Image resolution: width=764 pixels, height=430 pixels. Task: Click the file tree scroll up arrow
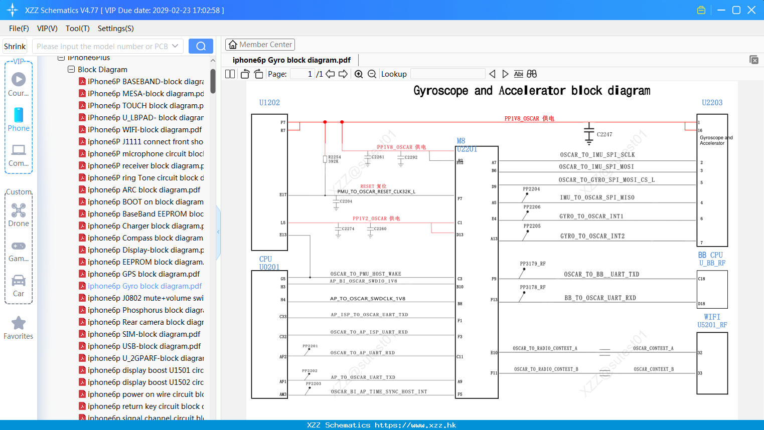point(213,61)
